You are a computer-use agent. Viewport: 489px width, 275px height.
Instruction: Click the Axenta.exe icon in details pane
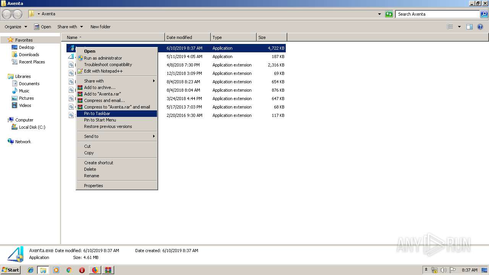[16, 254]
